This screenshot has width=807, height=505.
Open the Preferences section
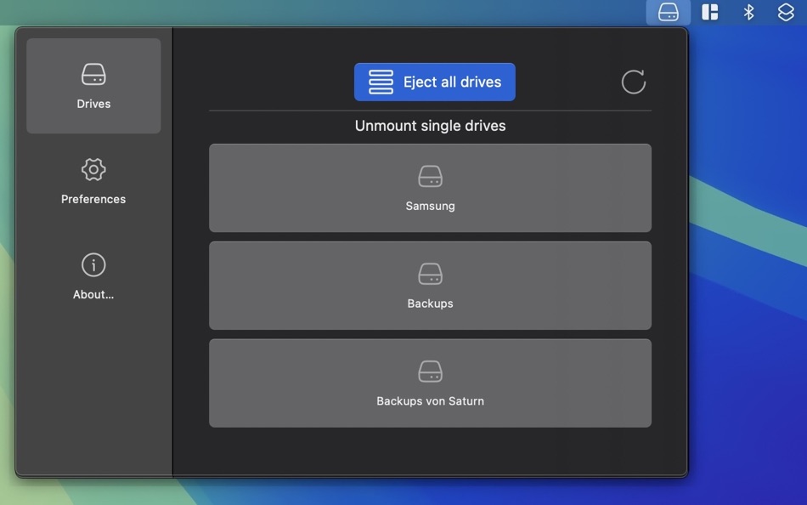(x=93, y=181)
